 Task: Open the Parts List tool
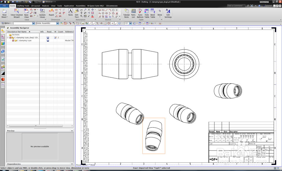tap(133, 12)
